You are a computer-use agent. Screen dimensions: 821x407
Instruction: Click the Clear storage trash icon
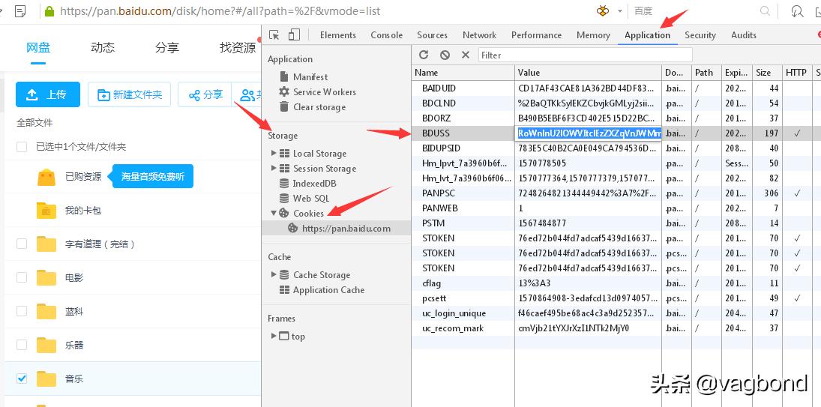point(284,106)
